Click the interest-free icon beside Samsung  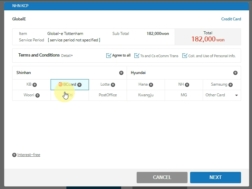coord(231,85)
